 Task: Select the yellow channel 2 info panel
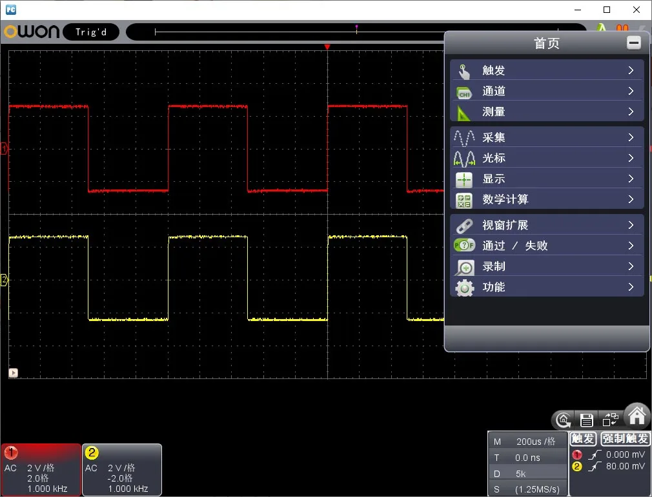pyautogui.click(x=122, y=469)
